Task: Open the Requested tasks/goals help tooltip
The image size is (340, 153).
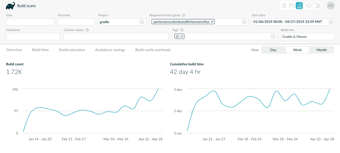Action: pos(183,15)
